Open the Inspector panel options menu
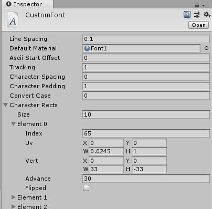 pos(206,6)
